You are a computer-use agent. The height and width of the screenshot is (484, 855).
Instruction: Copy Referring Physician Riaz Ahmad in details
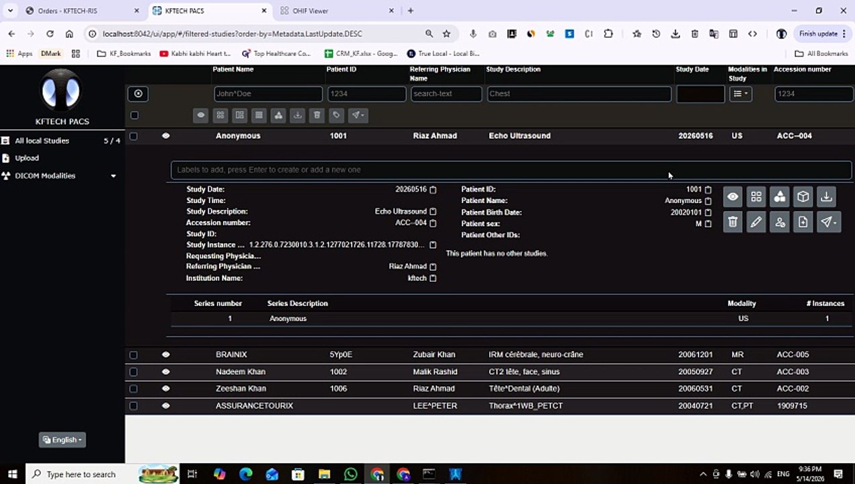click(433, 267)
